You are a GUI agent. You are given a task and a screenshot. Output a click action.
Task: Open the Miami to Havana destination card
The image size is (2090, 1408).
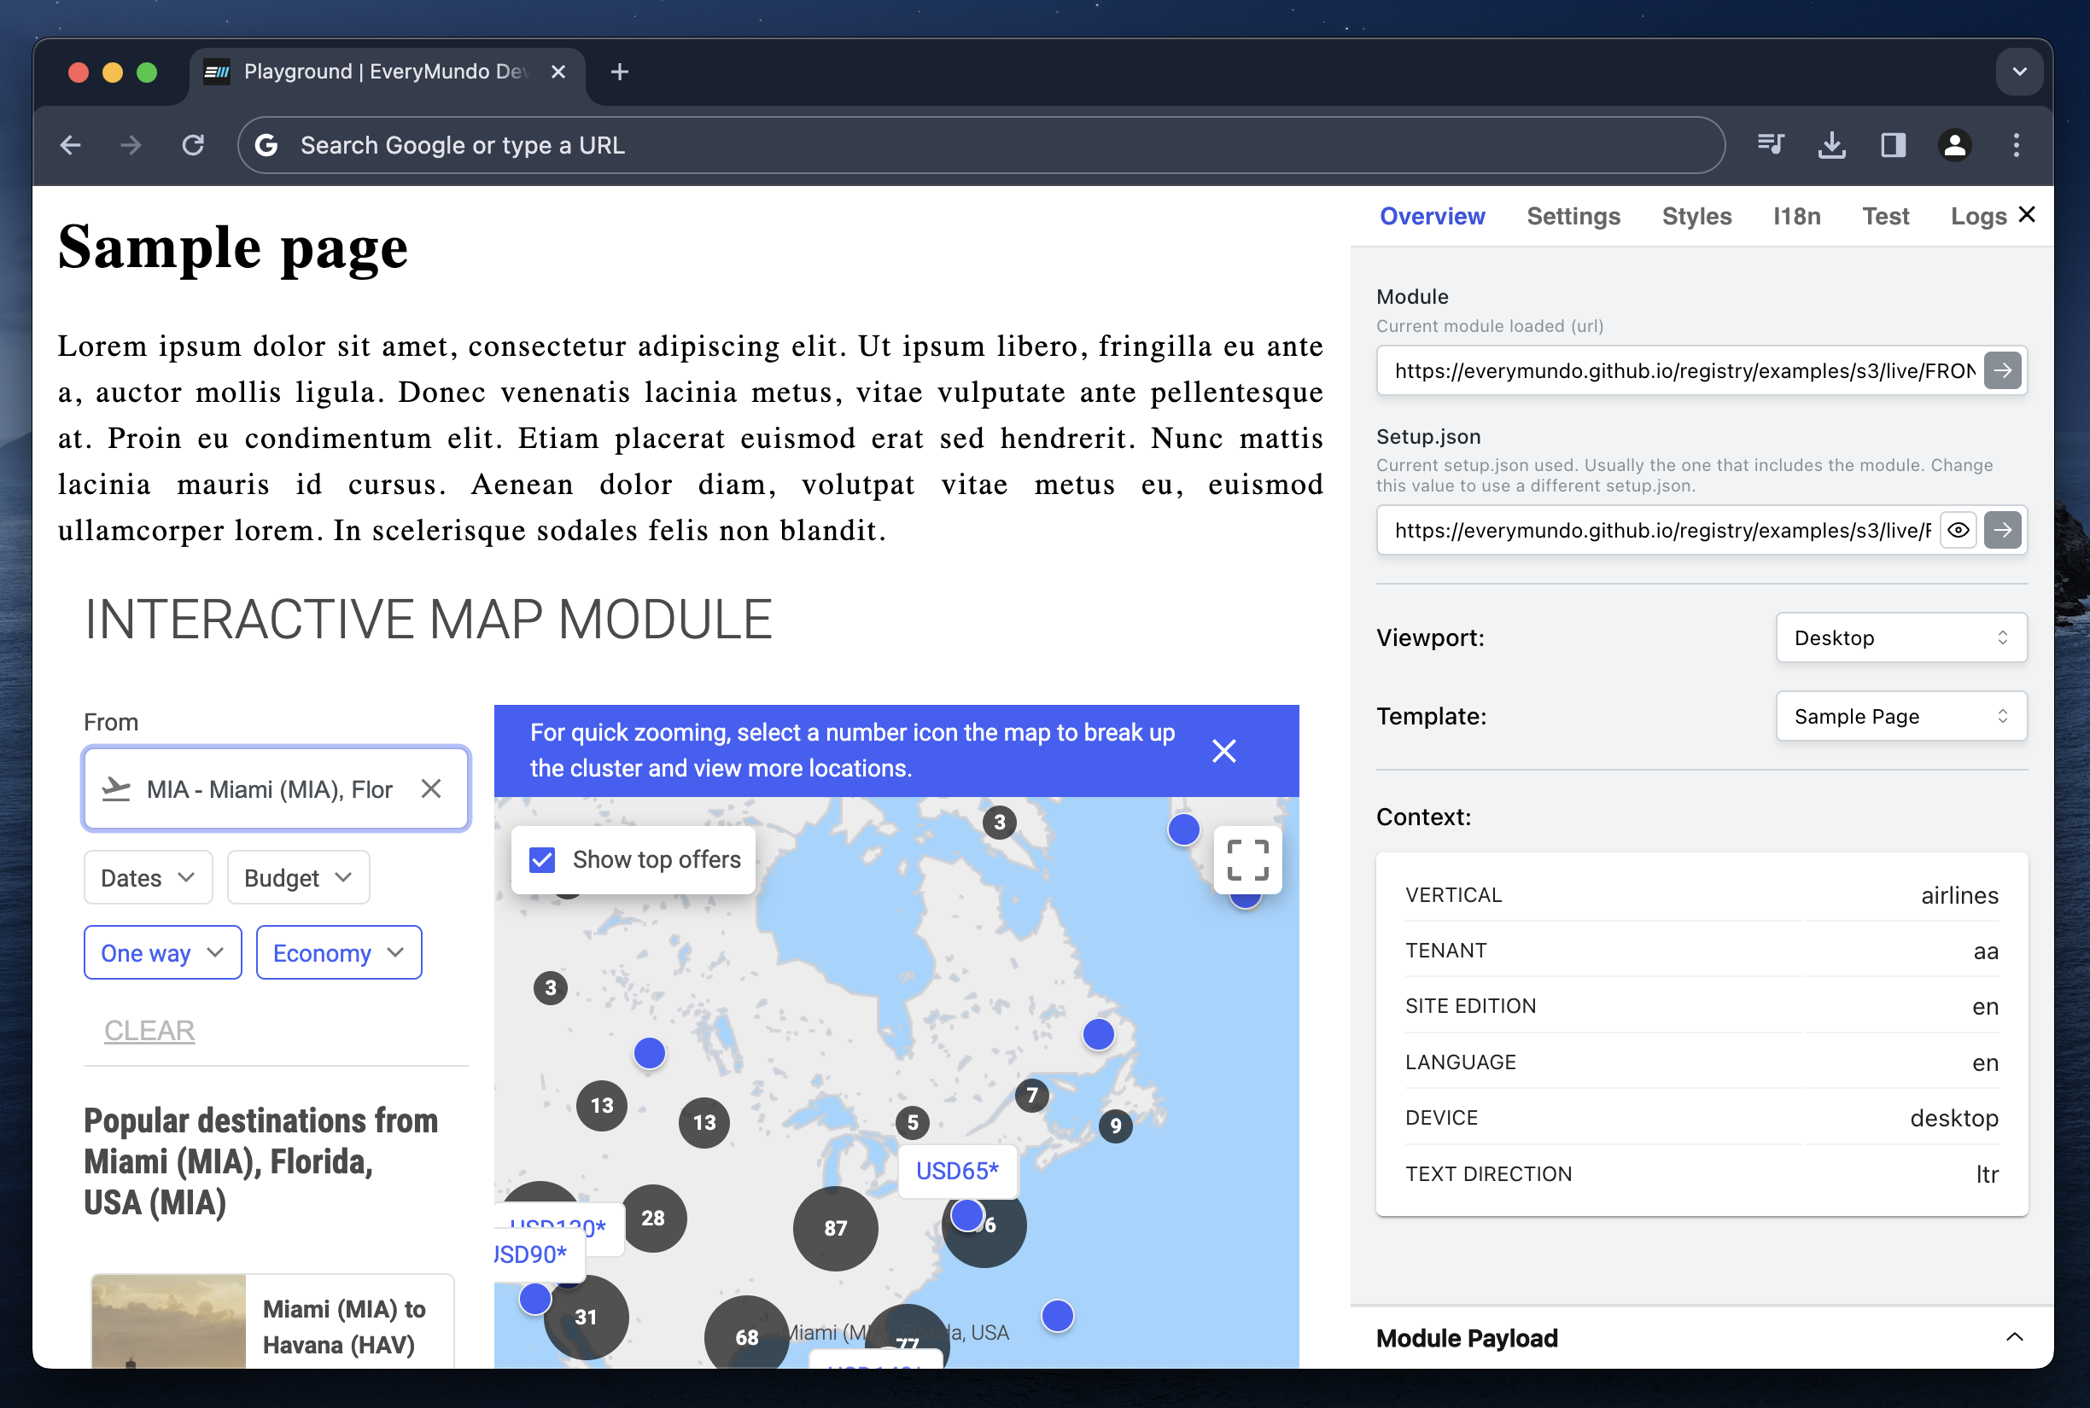coord(272,1321)
